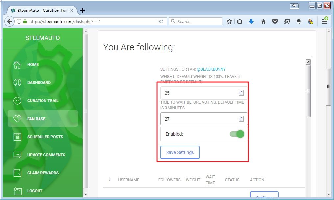Click the browser Search box

(195, 21)
